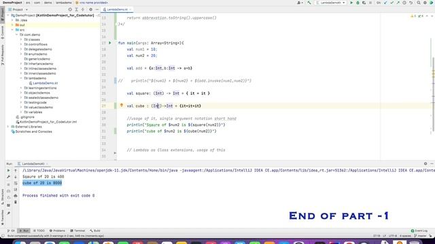Run with coverage from the main toolbar

point(364,3)
